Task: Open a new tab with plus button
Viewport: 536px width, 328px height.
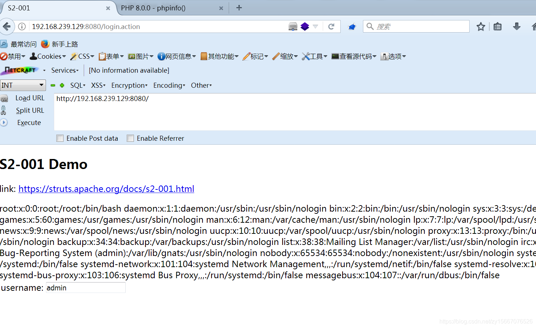Action: point(239,8)
